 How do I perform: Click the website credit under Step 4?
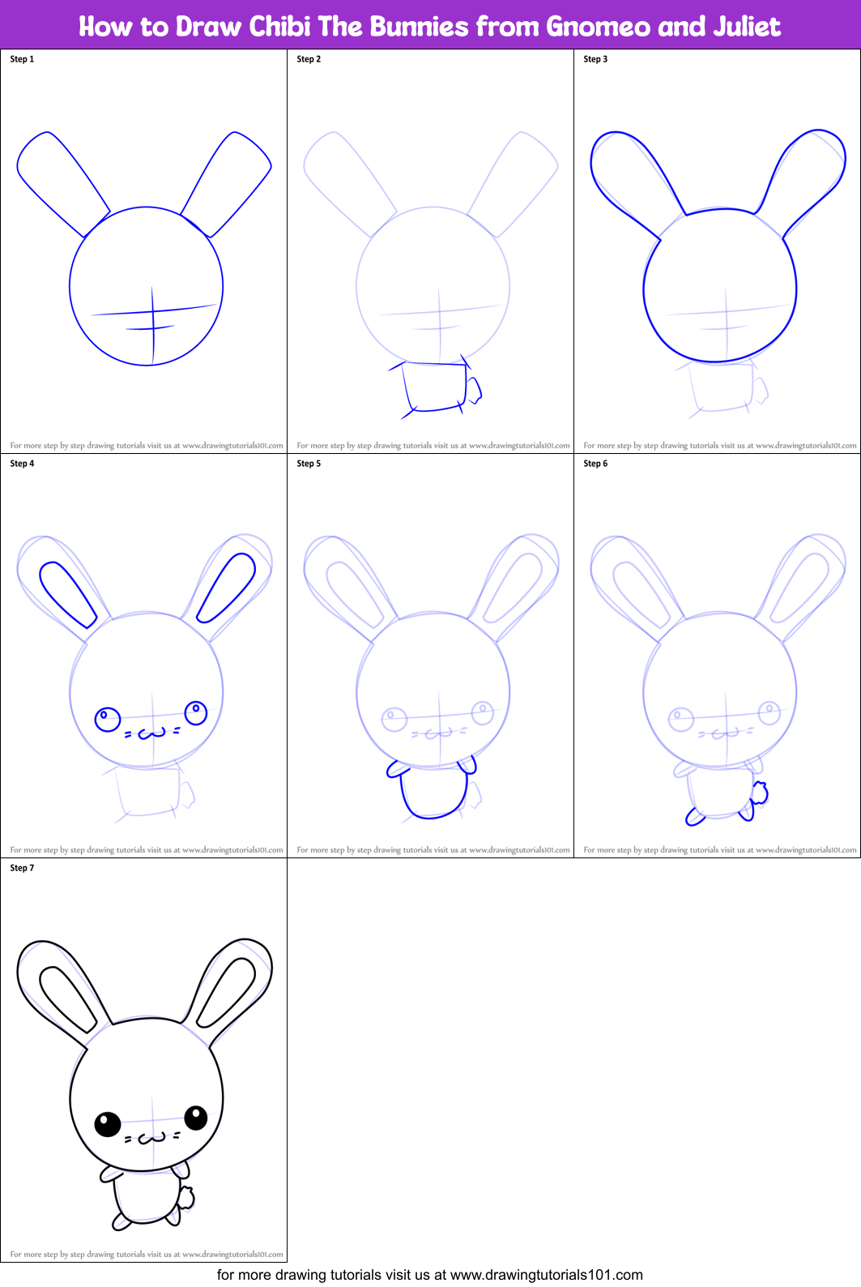(x=147, y=850)
